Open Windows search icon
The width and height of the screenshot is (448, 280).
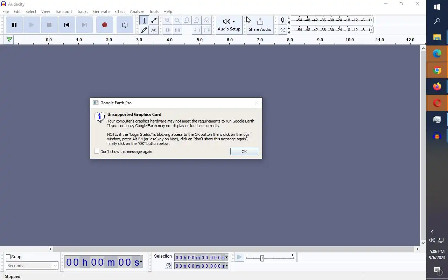pyautogui.click(x=437, y=21)
